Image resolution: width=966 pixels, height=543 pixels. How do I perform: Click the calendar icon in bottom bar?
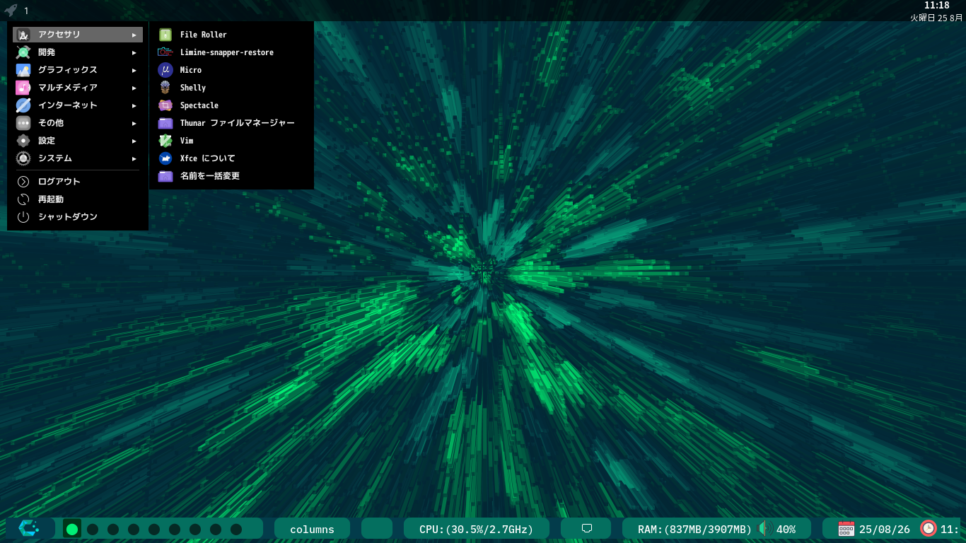point(846,528)
